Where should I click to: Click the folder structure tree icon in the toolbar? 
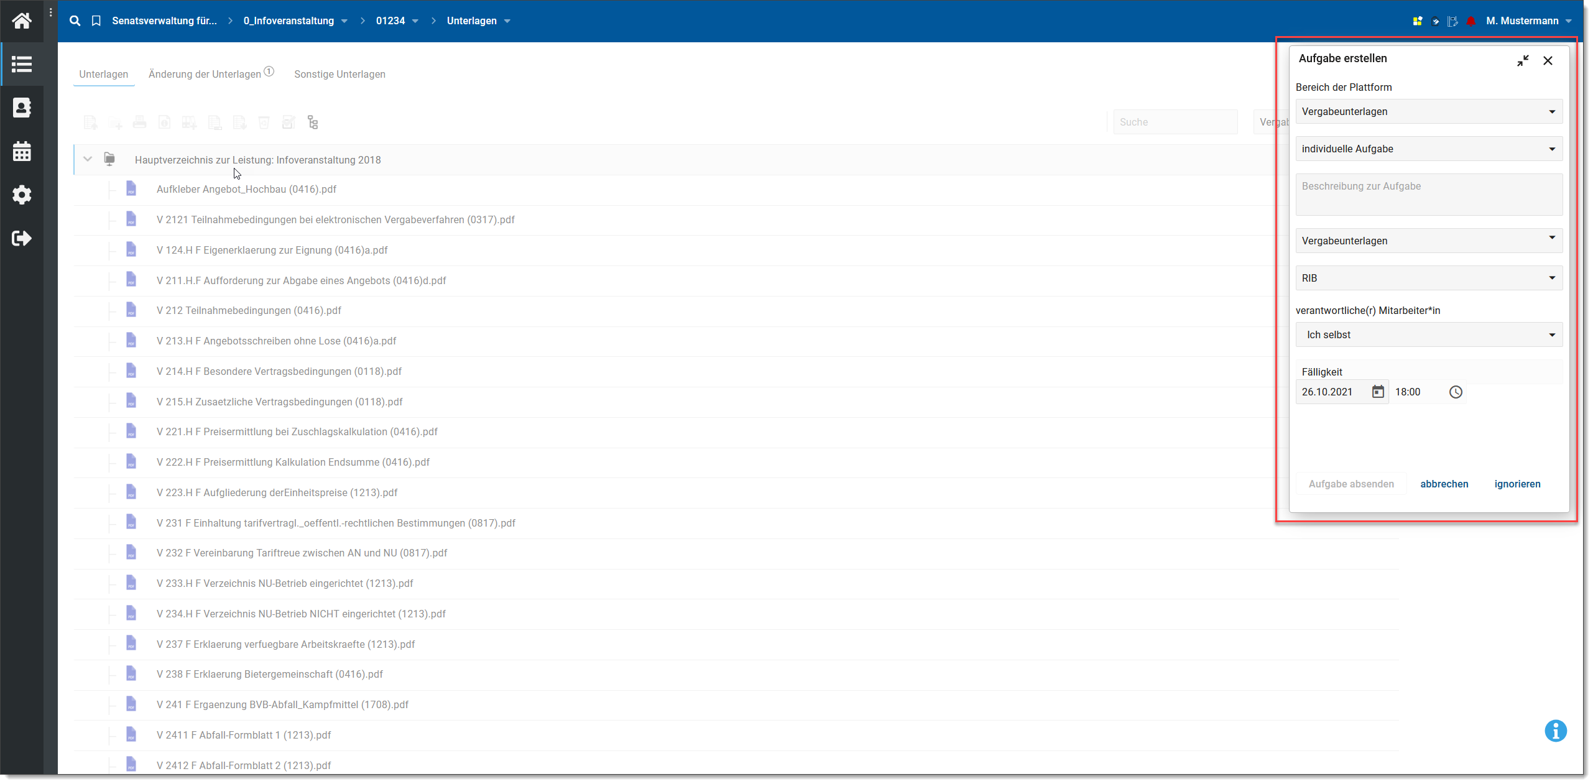313,122
